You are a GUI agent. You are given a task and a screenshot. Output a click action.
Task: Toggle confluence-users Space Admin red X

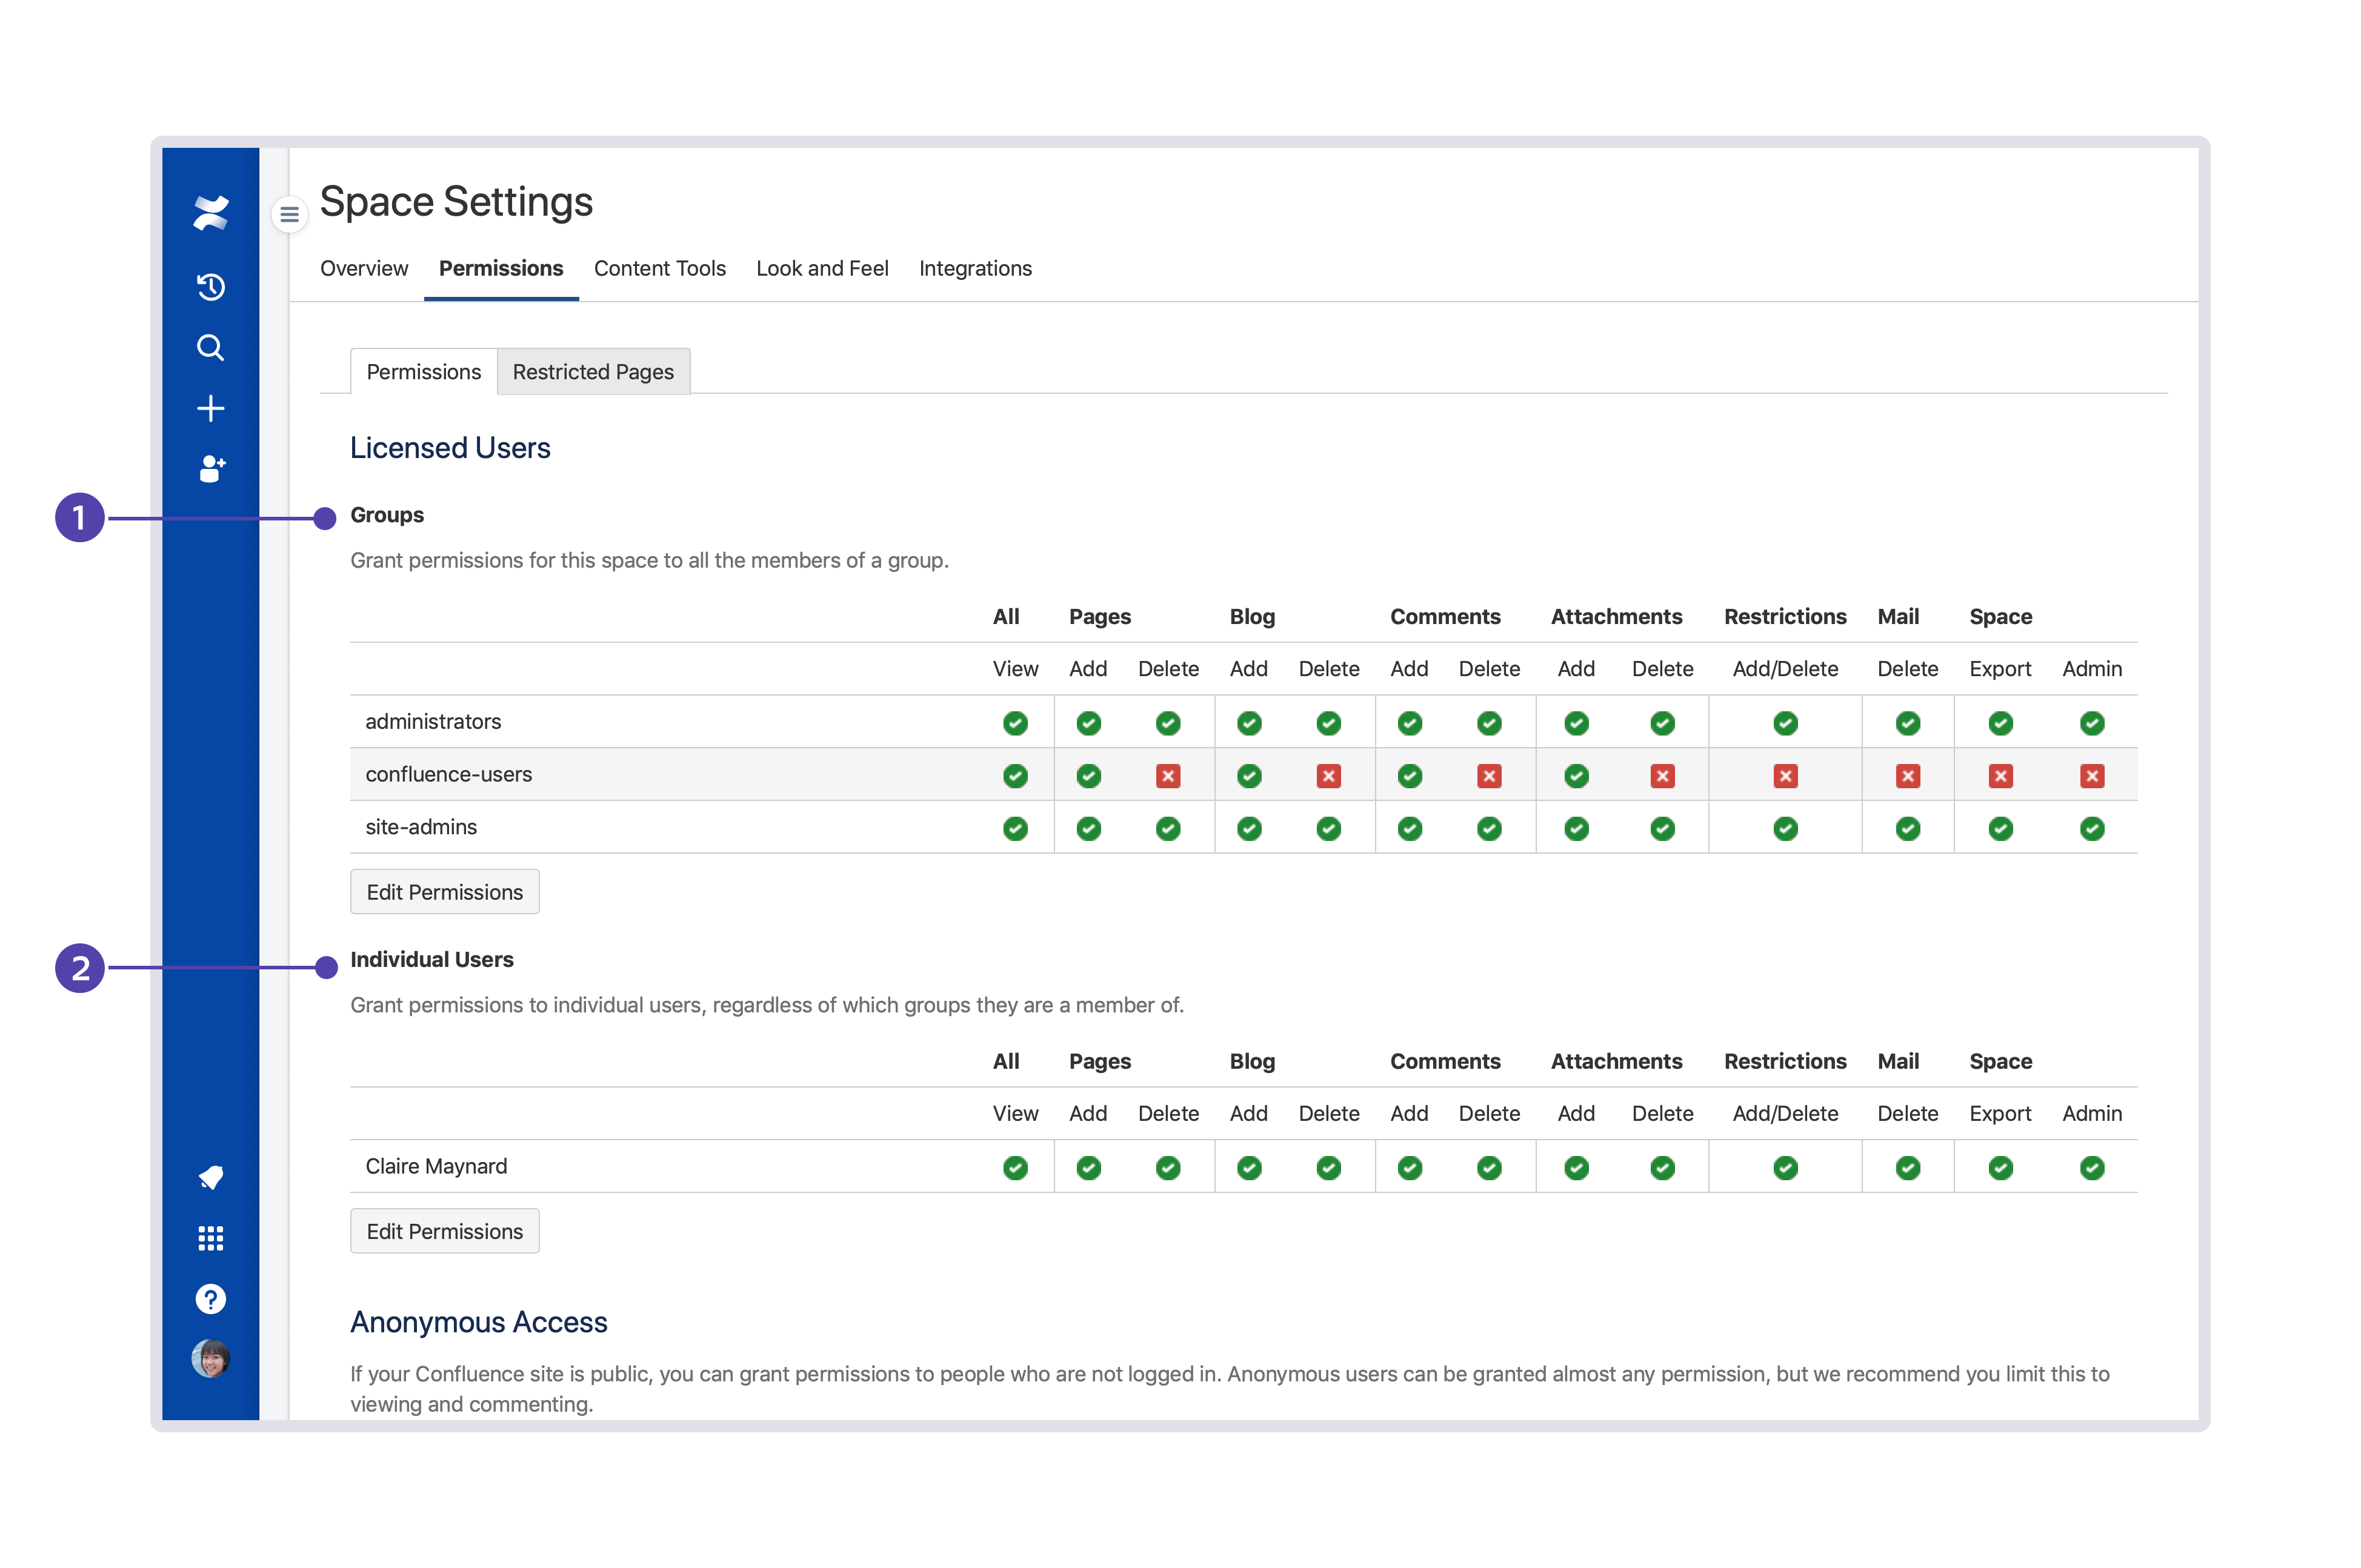pyautogui.click(x=2091, y=776)
